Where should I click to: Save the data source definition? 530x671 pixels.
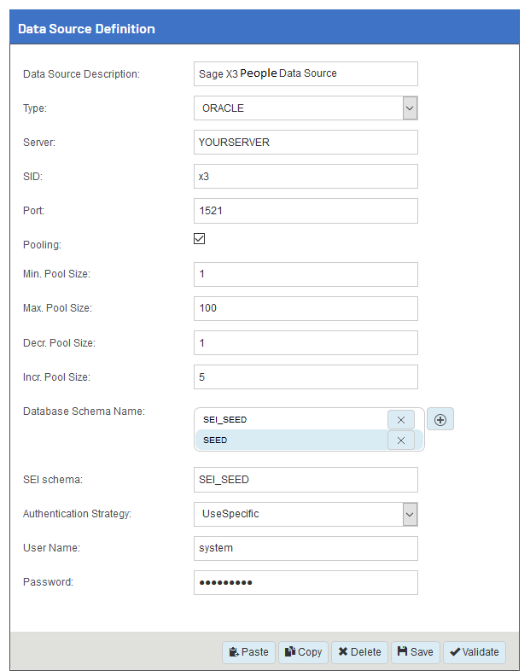click(x=416, y=651)
